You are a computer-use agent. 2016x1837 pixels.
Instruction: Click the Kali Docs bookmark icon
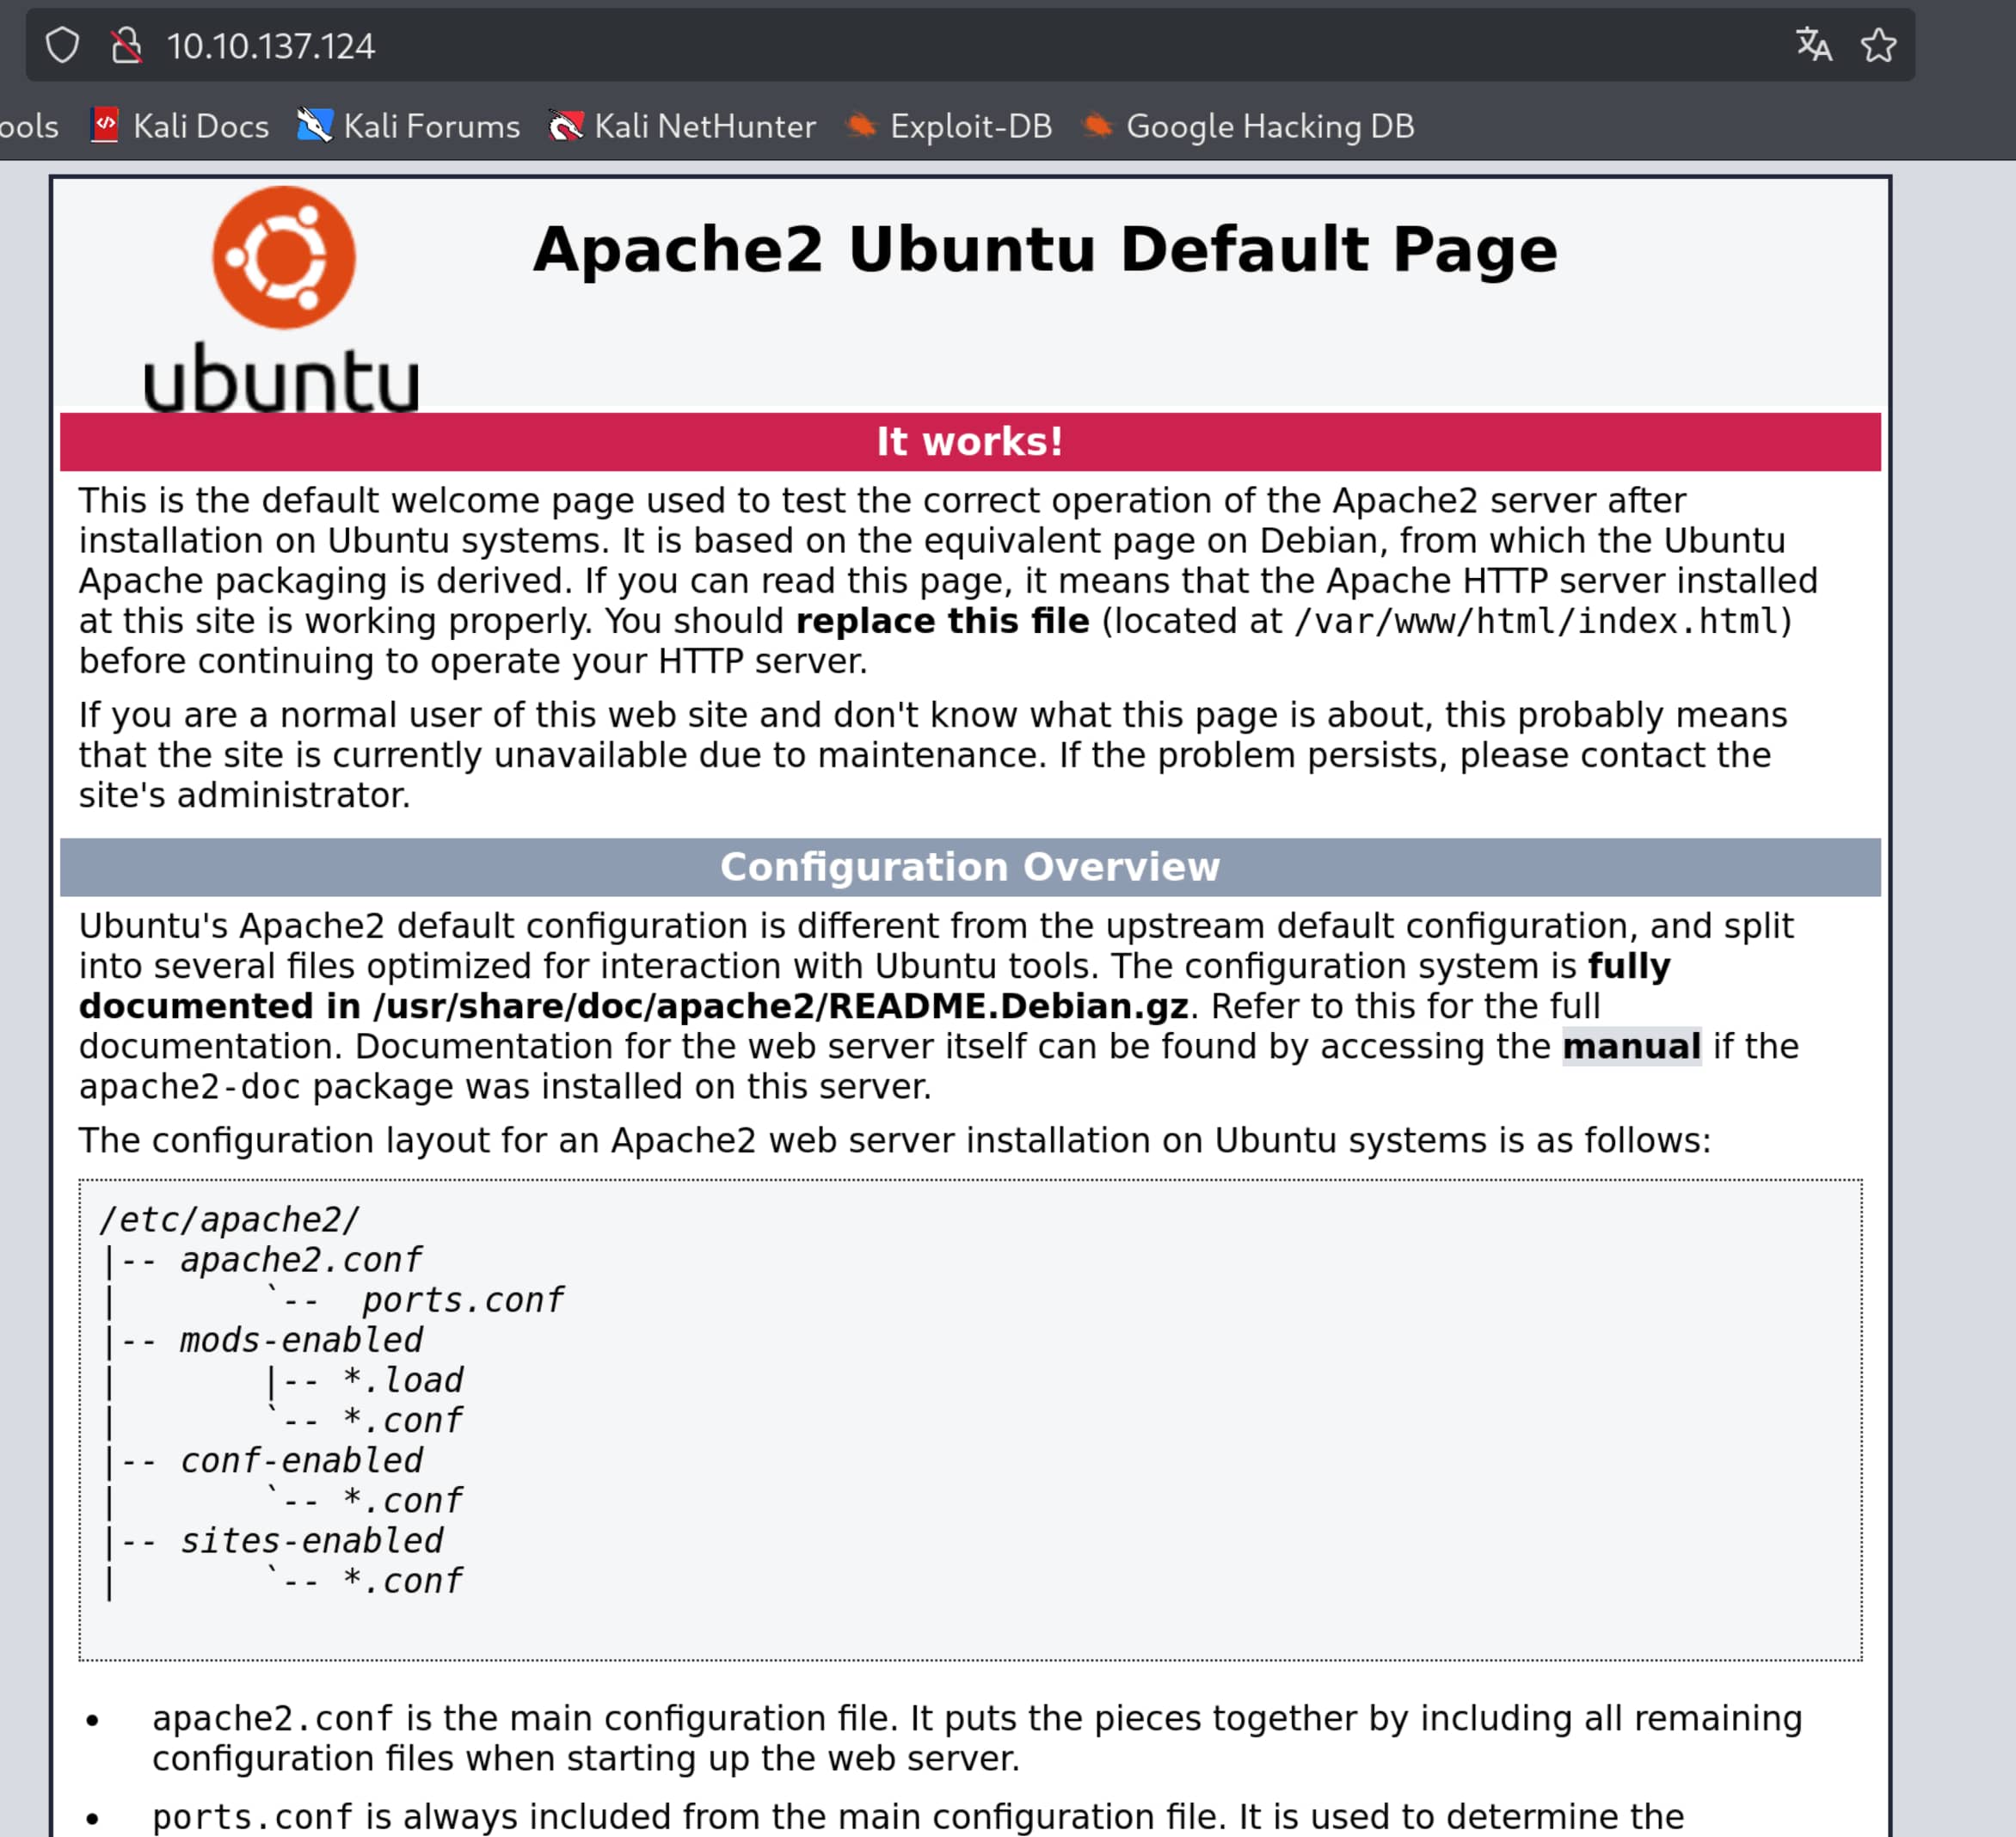[x=105, y=126]
